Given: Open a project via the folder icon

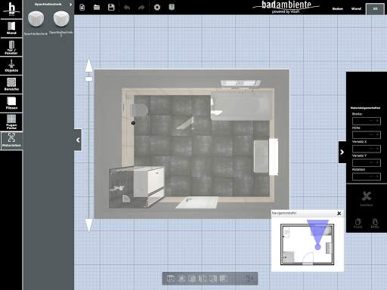Looking at the screenshot, I should click(x=97, y=8).
